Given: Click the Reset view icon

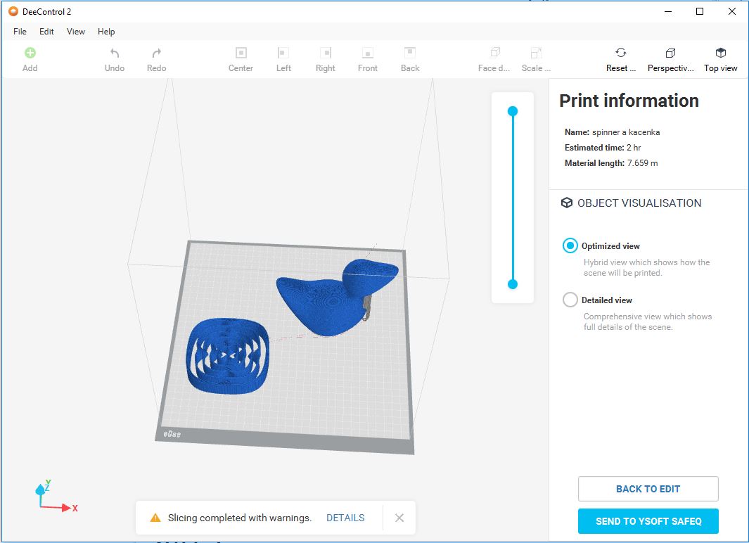Looking at the screenshot, I should [x=621, y=53].
